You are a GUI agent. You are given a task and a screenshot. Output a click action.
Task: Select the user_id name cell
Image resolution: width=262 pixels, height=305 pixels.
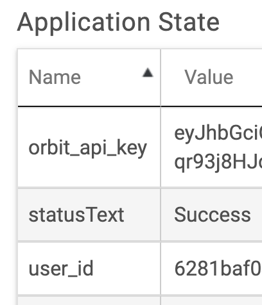pos(89,268)
